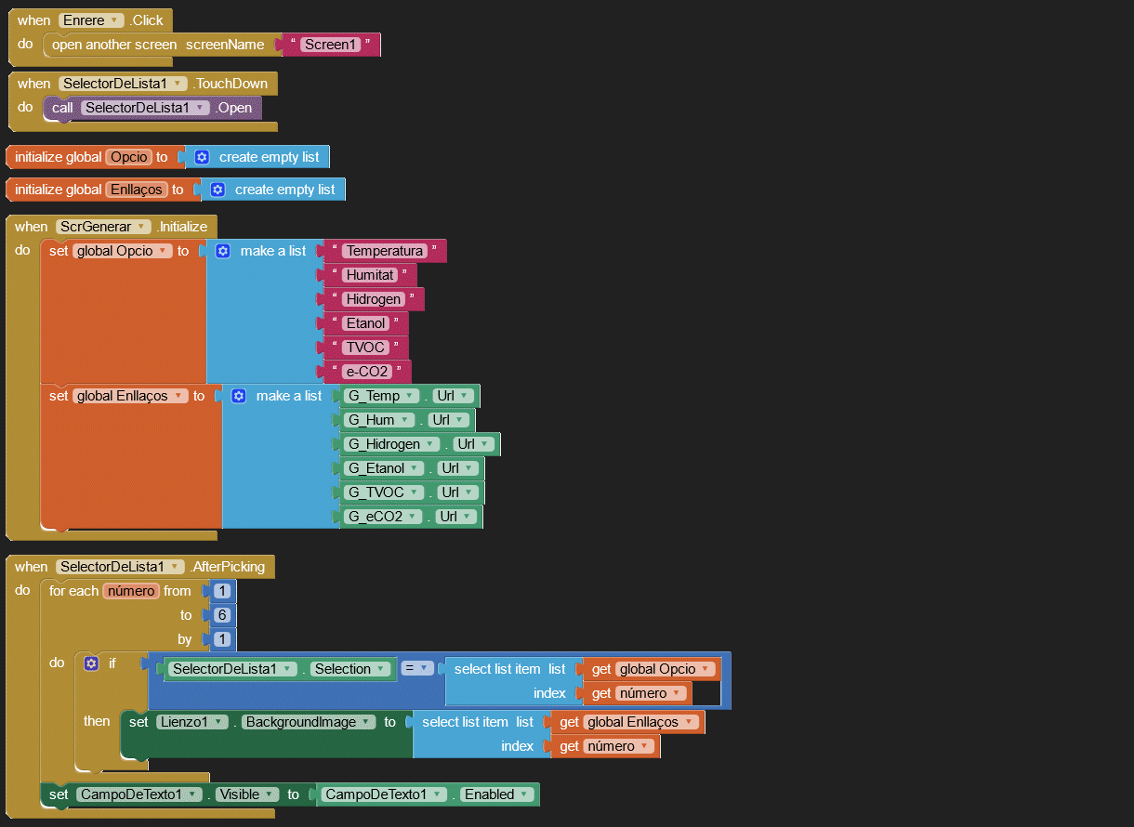Image resolution: width=1134 pixels, height=827 pixels.
Task: Select the call SelectorDeLista1.Open block
Action: point(62,108)
